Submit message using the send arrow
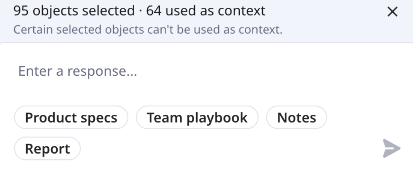The width and height of the screenshot is (413, 174). click(x=391, y=148)
